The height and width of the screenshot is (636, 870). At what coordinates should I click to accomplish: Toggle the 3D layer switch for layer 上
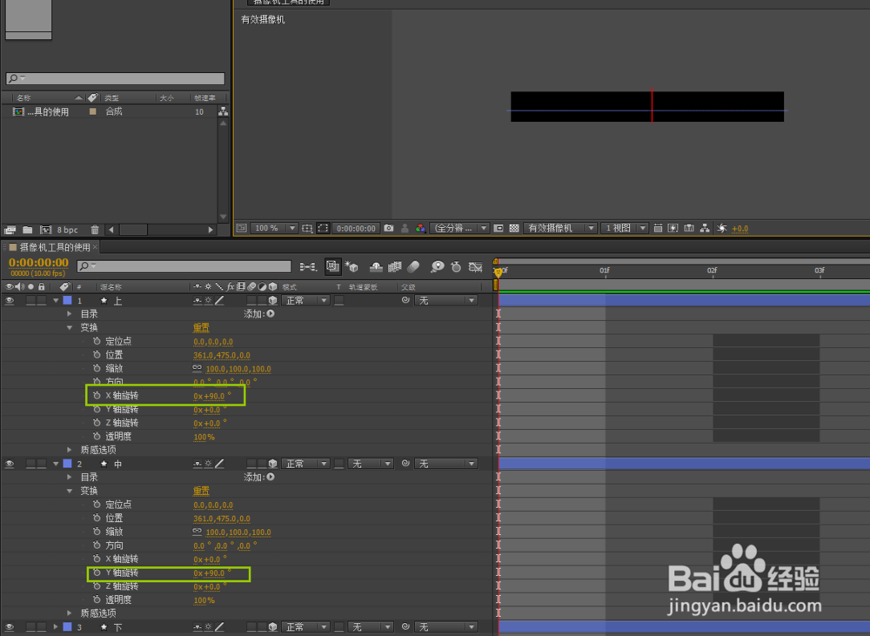273,300
